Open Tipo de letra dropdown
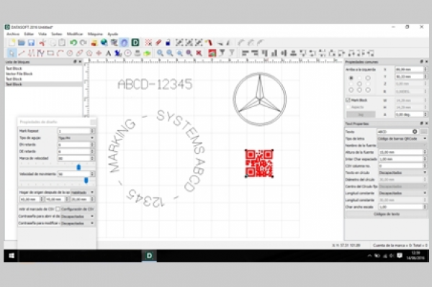 click(402, 138)
